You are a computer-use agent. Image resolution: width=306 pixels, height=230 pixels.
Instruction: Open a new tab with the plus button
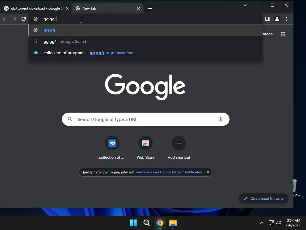150,8
